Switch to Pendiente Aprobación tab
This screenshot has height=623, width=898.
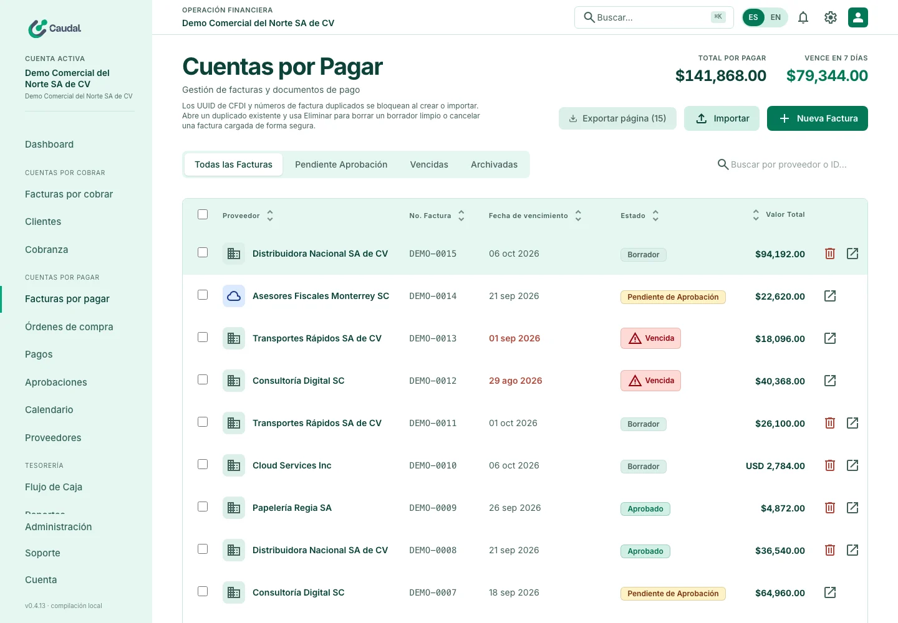341,164
